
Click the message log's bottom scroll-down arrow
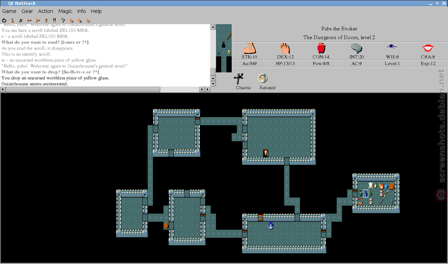coord(213,84)
